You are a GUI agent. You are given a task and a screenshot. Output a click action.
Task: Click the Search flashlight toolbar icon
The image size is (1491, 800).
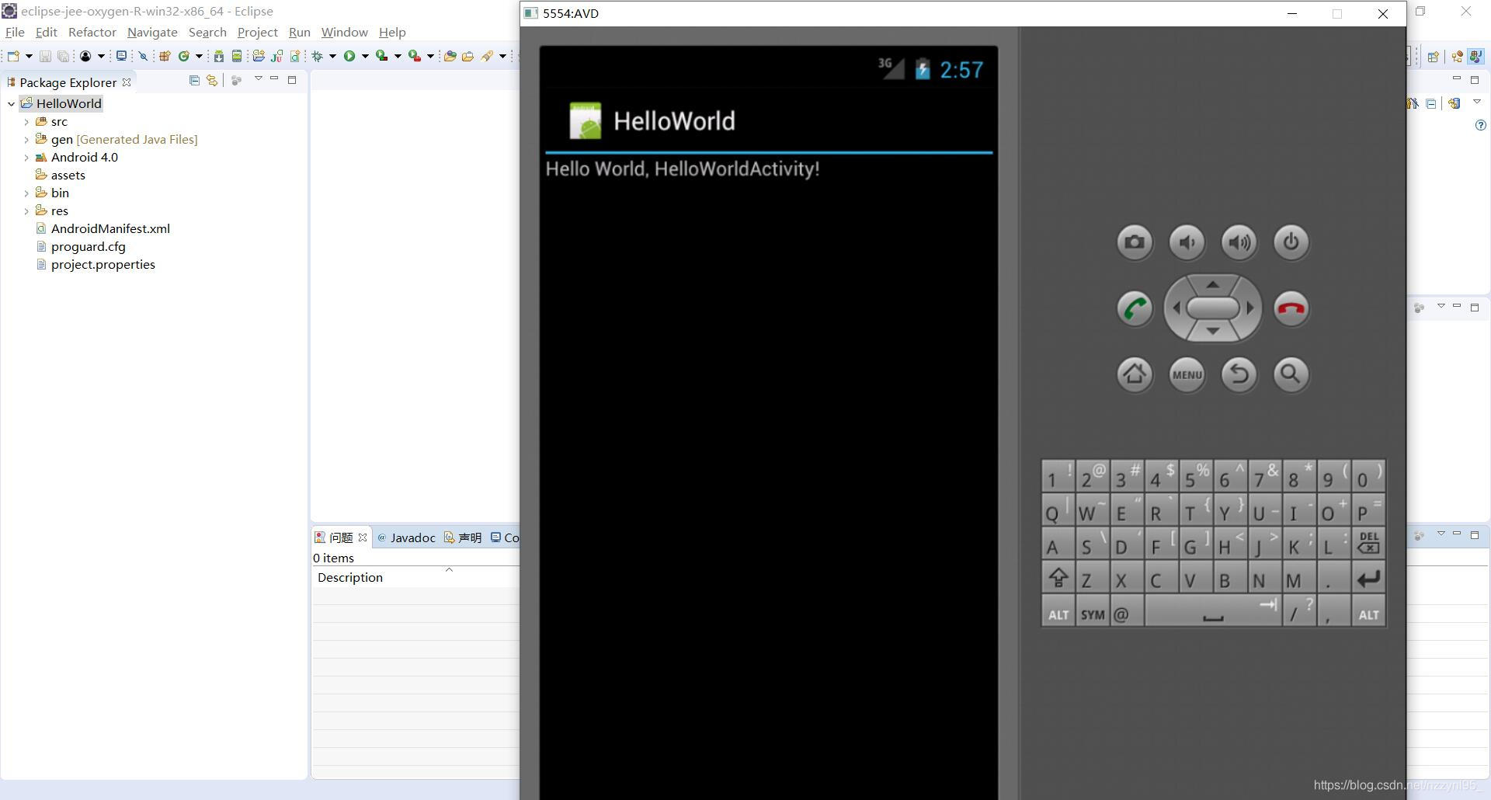click(487, 56)
